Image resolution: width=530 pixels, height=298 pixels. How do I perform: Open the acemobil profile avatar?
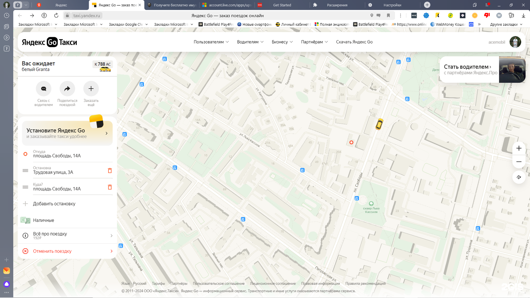[x=515, y=42]
